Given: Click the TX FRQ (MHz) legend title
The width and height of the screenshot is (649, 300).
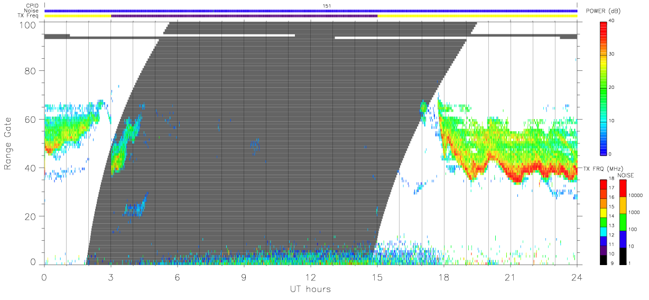Looking at the screenshot, I should coord(604,169).
